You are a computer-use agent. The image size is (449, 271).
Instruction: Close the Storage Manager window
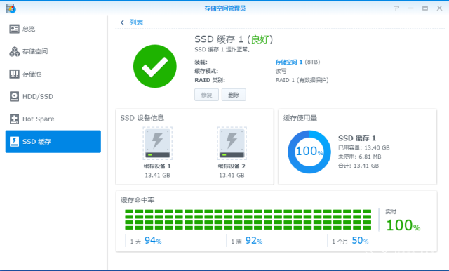[439, 8]
